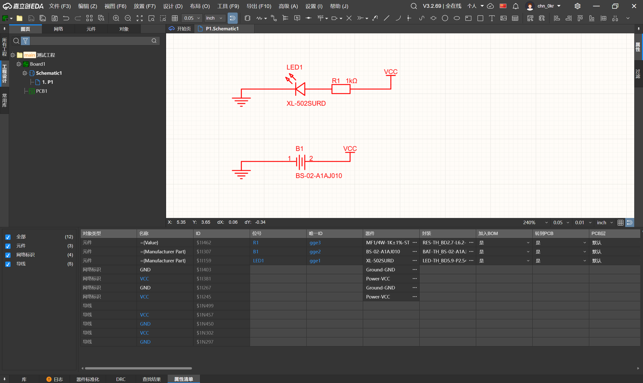Uncheck the 全部 checkbox
The width and height of the screenshot is (643, 383).
coord(8,237)
